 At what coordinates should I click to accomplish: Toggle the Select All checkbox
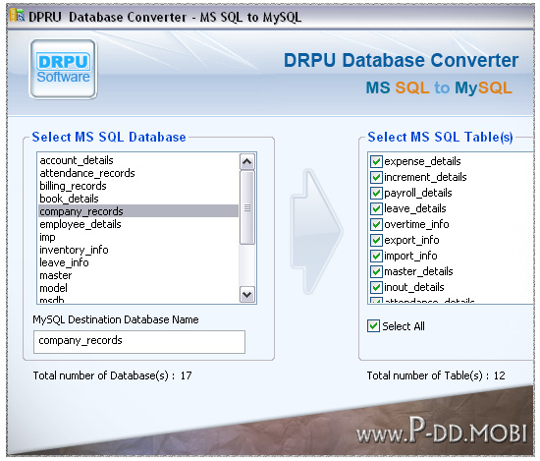coord(373,326)
